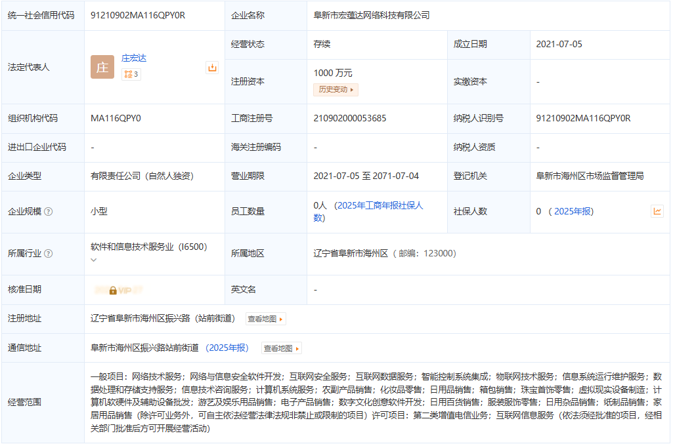
Task: Click the registered address 辽宁省阜新市海州区振兴路（站前街道）
Action: click(163, 319)
